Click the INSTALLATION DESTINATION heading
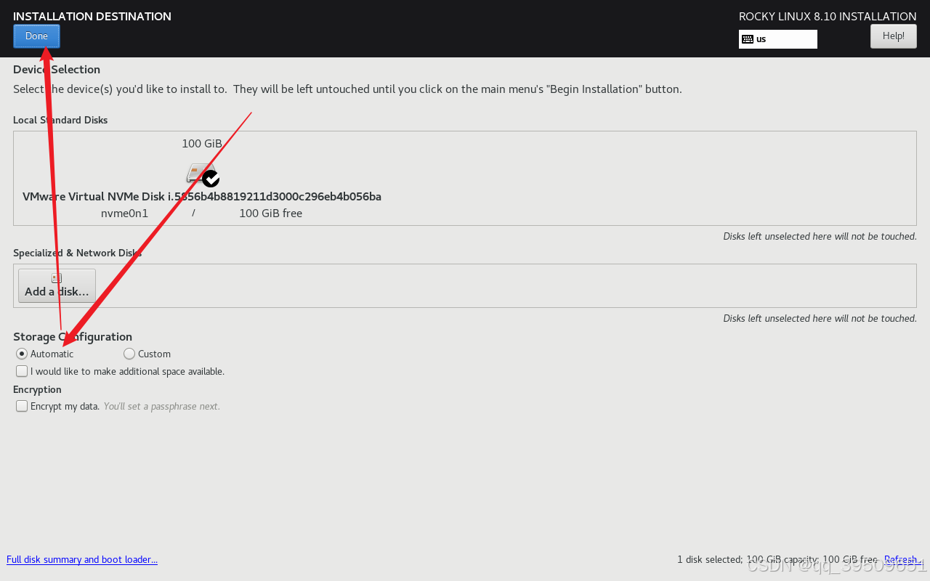The width and height of the screenshot is (930, 581). coord(92,17)
